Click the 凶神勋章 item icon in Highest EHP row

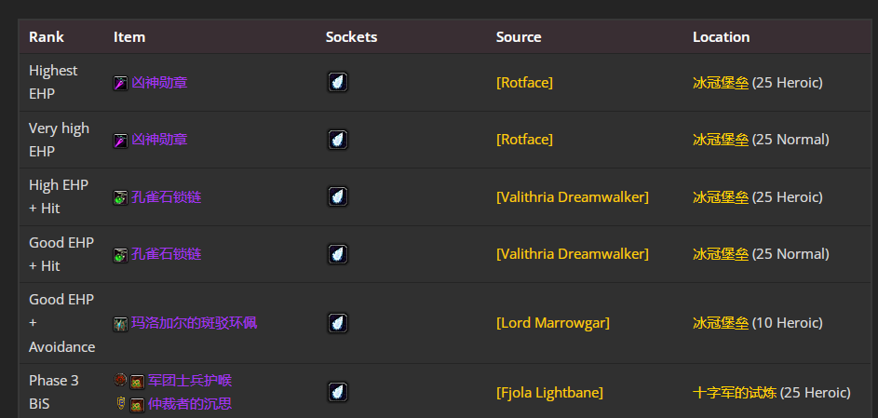click(120, 83)
